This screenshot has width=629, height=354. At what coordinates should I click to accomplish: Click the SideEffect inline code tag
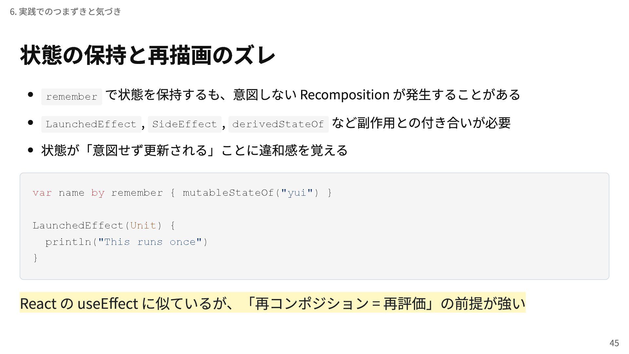point(184,124)
